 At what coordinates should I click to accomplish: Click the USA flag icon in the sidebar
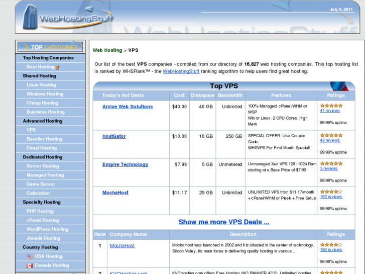[30, 256]
